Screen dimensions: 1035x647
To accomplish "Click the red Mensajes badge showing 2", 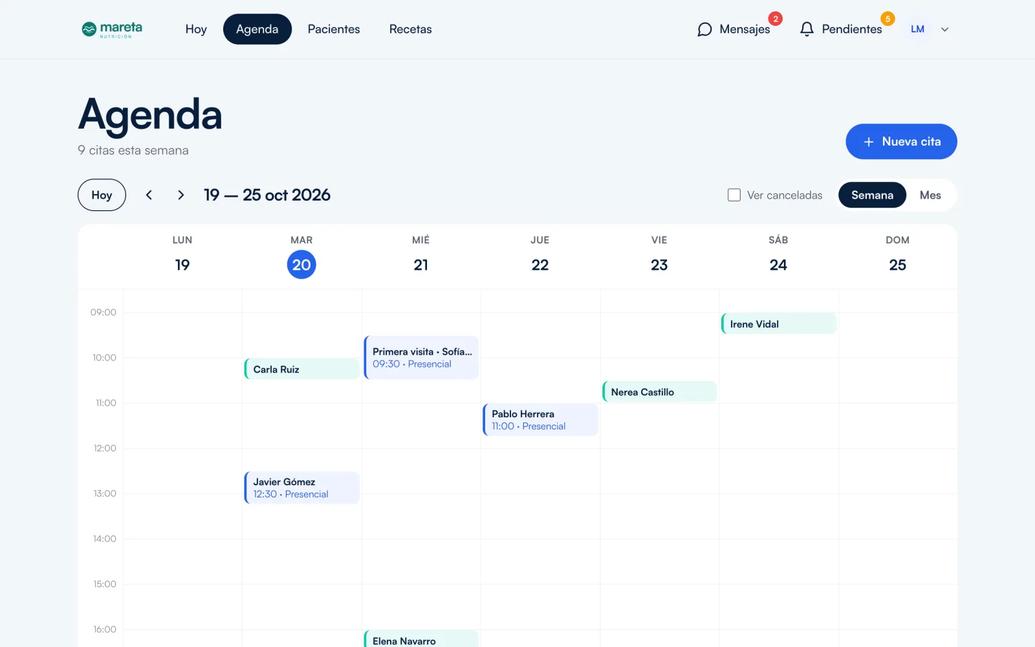I will pos(775,19).
